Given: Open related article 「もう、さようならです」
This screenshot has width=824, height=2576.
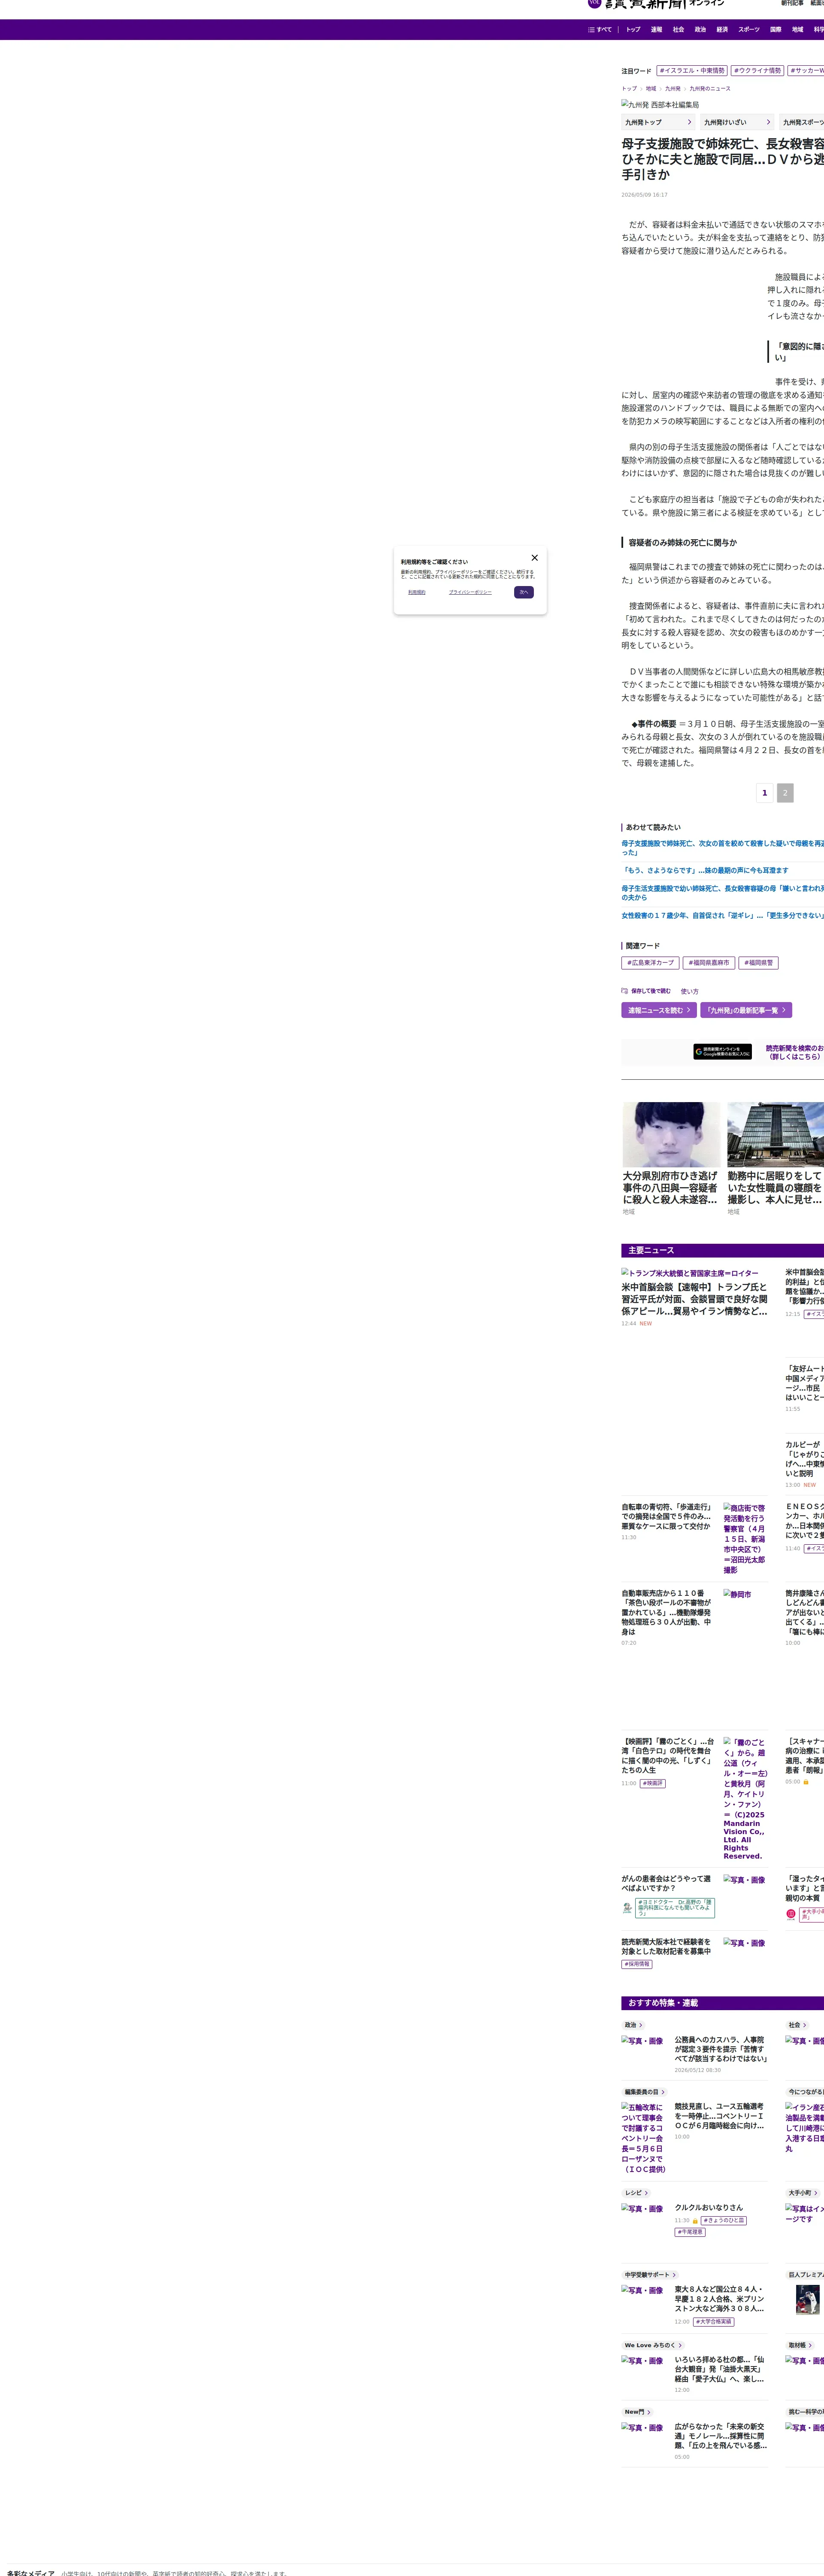Looking at the screenshot, I should pyautogui.click(x=705, y=870).
